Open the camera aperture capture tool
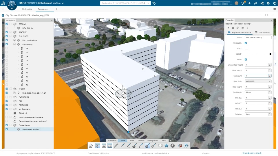This screenshot has height=156, width=278. click(173, 146)
